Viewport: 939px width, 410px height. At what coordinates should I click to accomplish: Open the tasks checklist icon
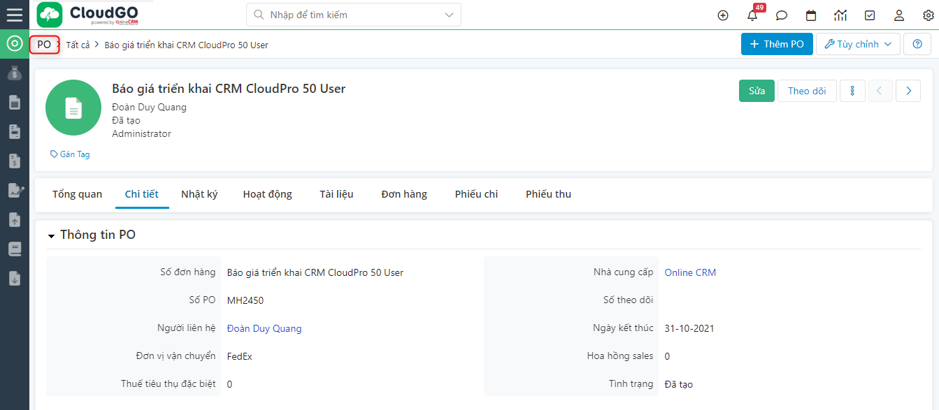point(870,15)
